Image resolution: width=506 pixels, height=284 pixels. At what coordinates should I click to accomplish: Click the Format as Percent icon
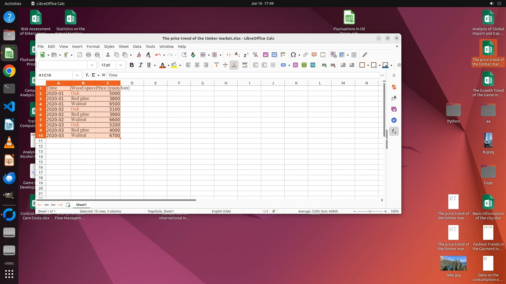coord(295,65)
